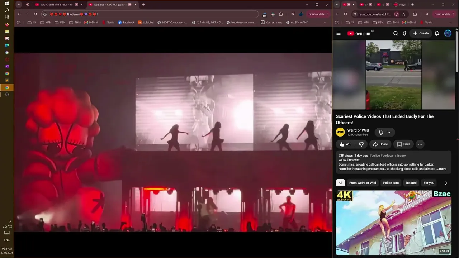Open profile avatar in left browser toolbar
Viewport: 459px width, 258px height.
coord(301,14)
